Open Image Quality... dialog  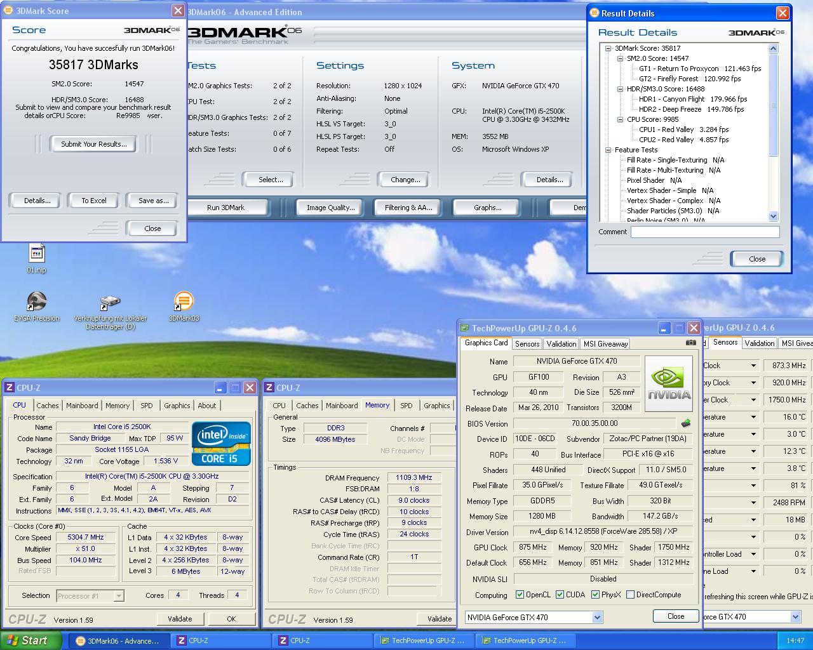(330, 208)
